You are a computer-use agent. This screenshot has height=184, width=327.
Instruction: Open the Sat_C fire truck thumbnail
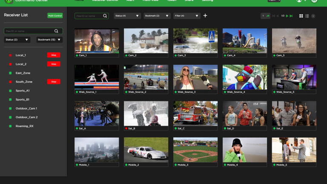pyautogui.click(x=195, y=113)
